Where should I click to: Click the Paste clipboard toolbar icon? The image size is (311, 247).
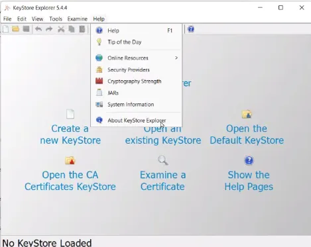click(82, 29)
